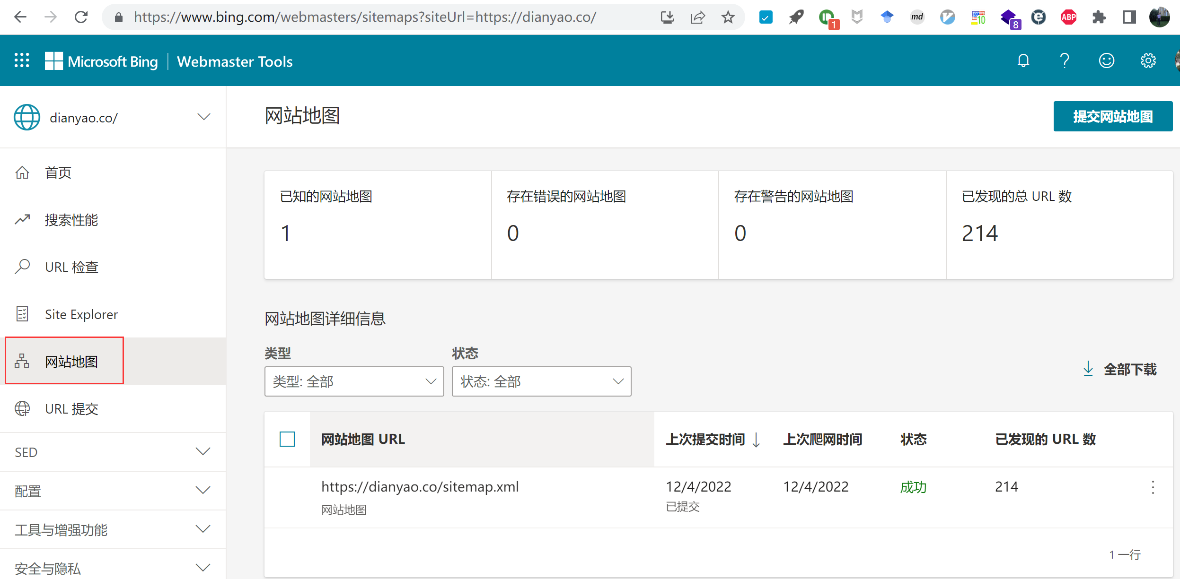Open the notifications bell

pyautogui.click(x=1023, y=60)
